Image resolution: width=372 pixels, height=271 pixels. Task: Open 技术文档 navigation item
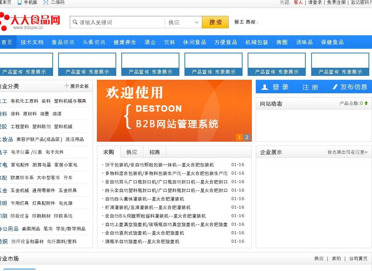32,42
